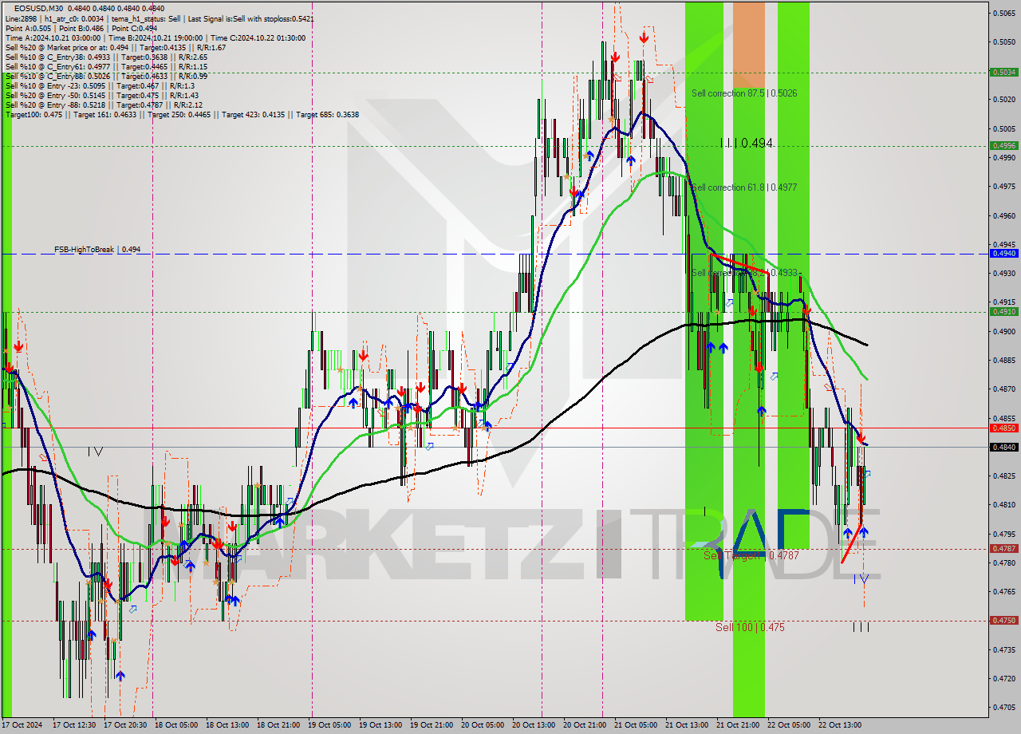This screenshot has height=734, width=1021.
Task: Click the Sell correction 61.8 | 0.4977 label
Action: [744, 187]
